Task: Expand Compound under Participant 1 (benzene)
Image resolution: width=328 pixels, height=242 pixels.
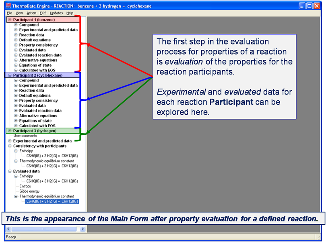Action: 16,25
